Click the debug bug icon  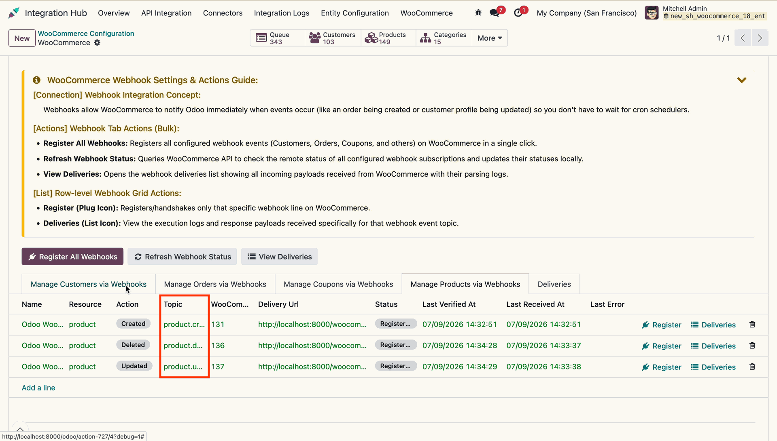point(478,13)
